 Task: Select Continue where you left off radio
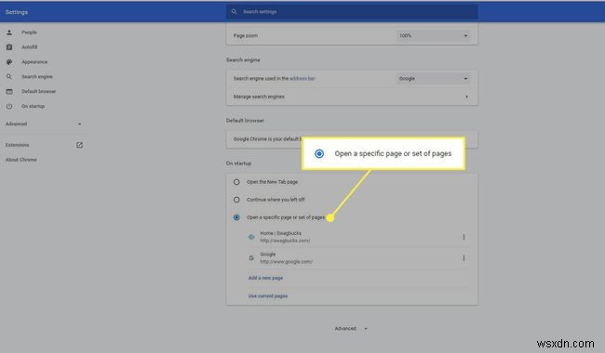pyautogui.click(x=236, y=200)
